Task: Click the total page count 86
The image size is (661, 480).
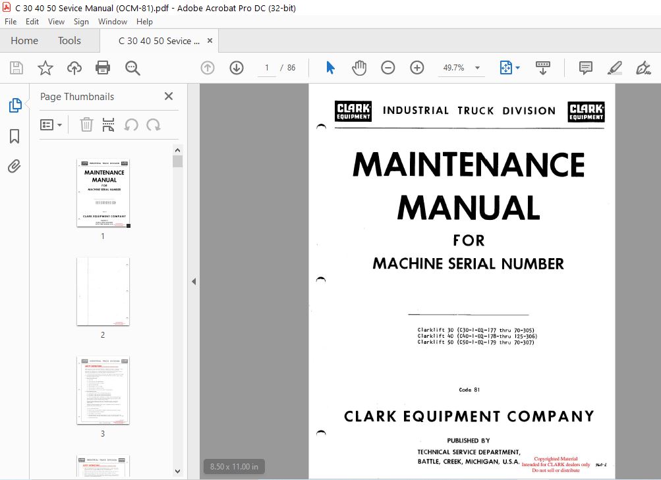Action: (291, 68)
